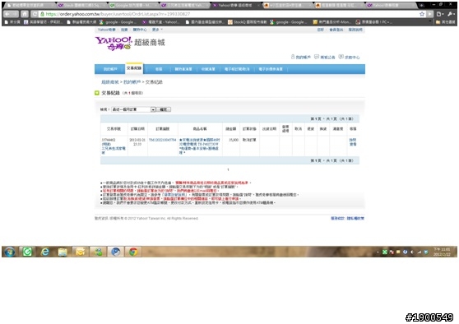Select the 交易紀錄 tab in blue navigation
This screenshot has height=324, width=459.
(x=134, y=68)
